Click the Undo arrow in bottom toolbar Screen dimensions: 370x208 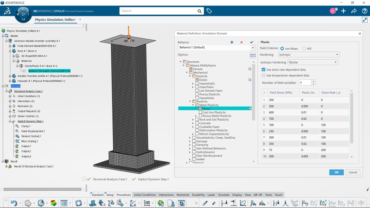[13, 203]
